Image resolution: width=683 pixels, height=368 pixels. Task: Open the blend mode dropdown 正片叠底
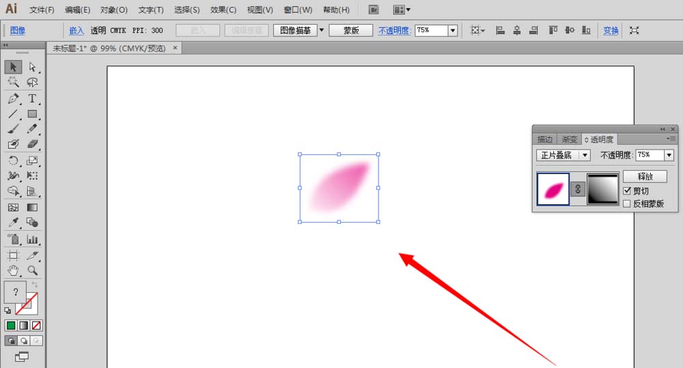pos(563,155)
